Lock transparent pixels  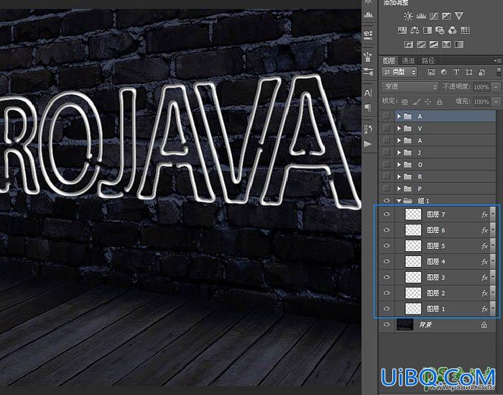point(405,101)
